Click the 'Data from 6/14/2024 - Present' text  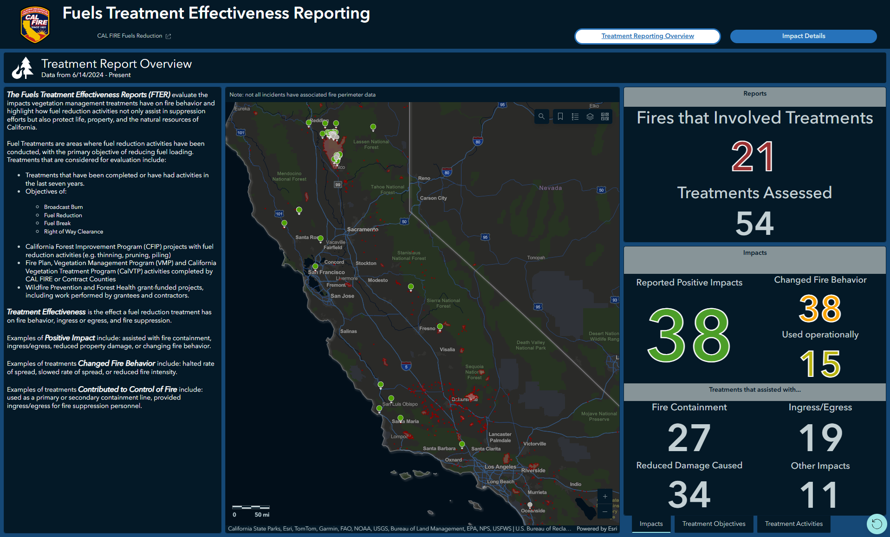(86, 75)
